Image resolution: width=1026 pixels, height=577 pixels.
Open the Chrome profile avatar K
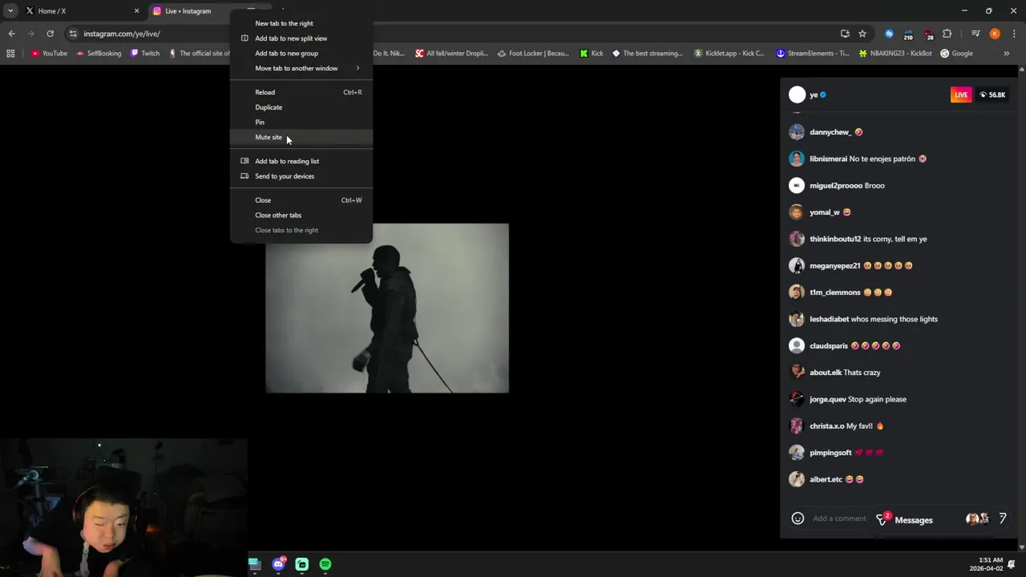pyautogui.click(x=995, y=34)
